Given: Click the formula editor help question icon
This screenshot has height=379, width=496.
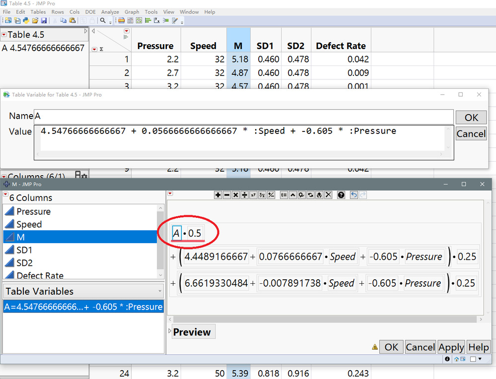Looking at the screenshot, I should (341, 195).
